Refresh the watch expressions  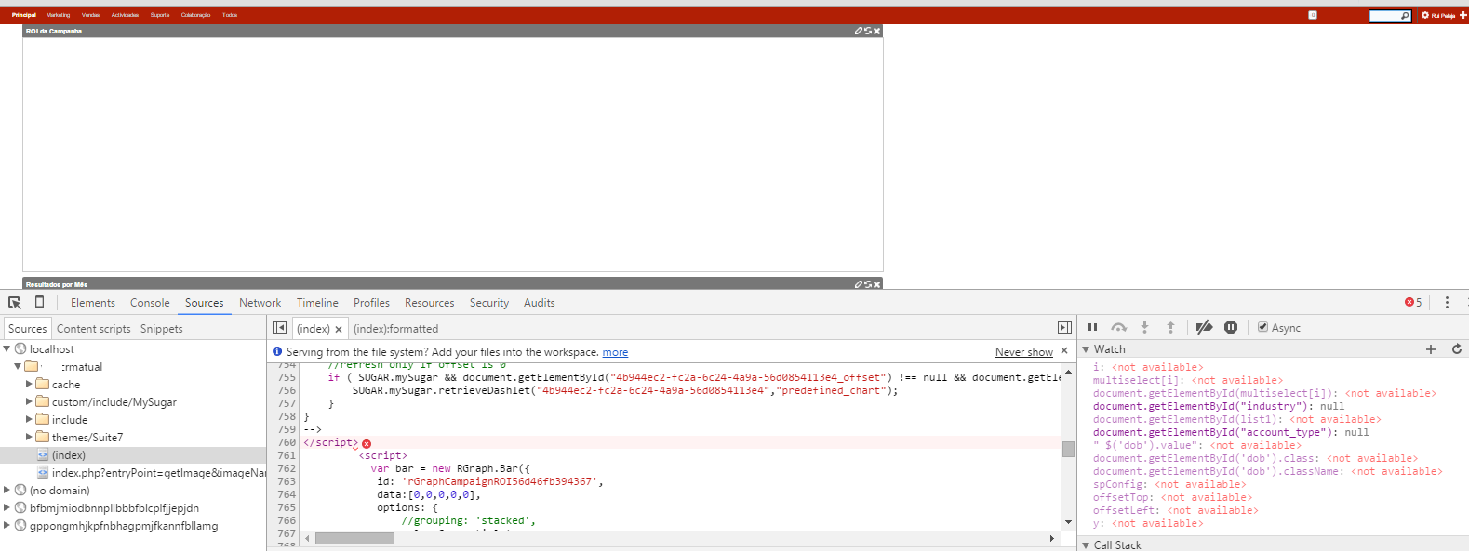(1457, 349)
